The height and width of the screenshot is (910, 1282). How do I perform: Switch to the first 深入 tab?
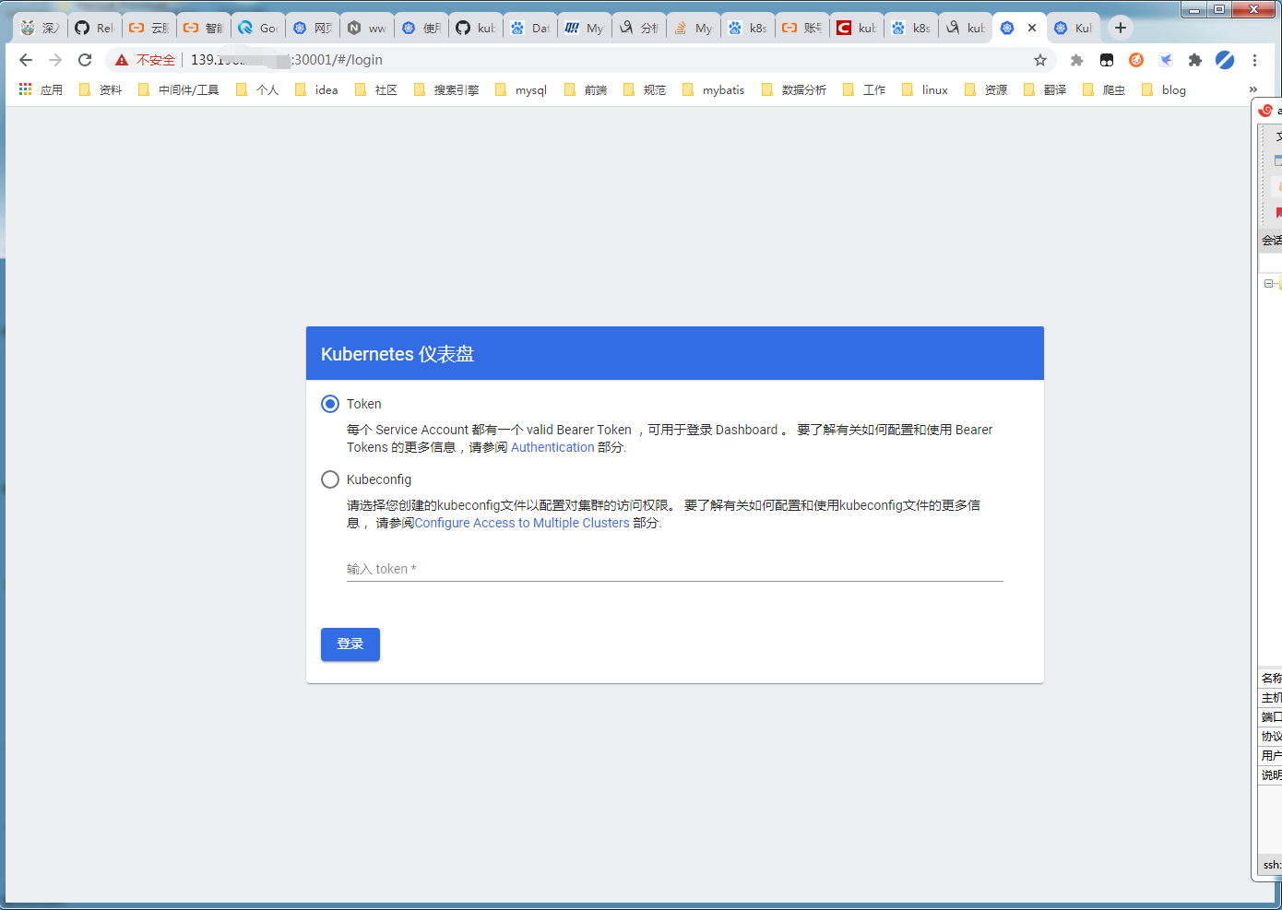40,28
